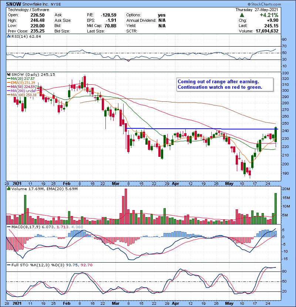
Task: Click the SNOW (Daily) candlestick icon
Action: click(x=9, y=74)
